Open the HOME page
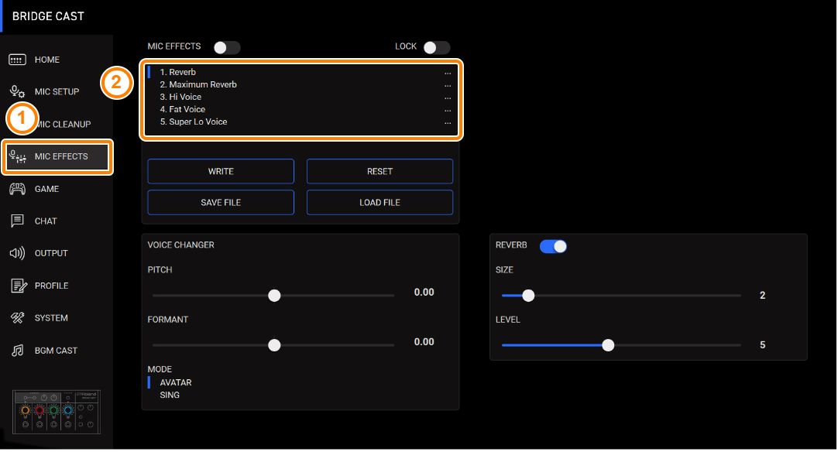Screen dimensions: 838x452 [x=47, y=60]
